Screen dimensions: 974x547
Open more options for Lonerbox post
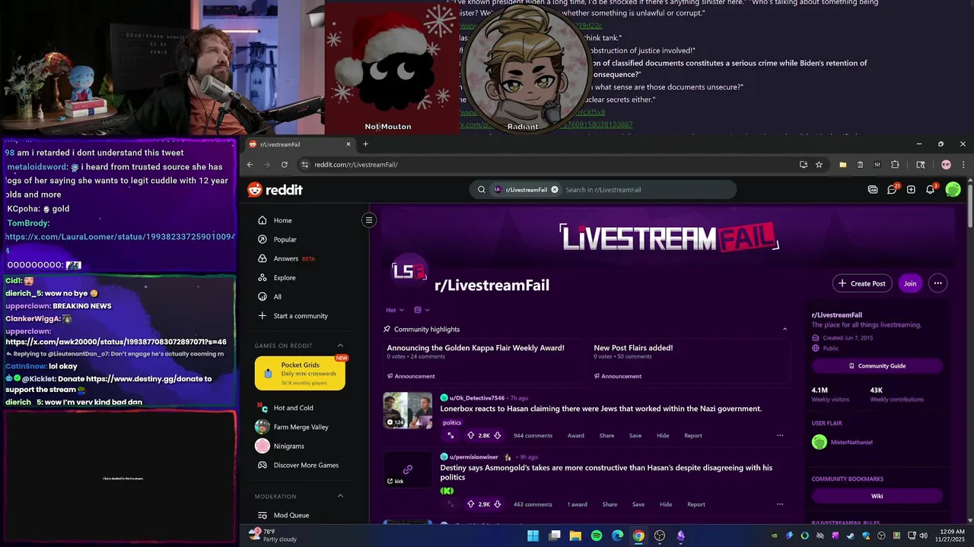[x=780, y=435]
